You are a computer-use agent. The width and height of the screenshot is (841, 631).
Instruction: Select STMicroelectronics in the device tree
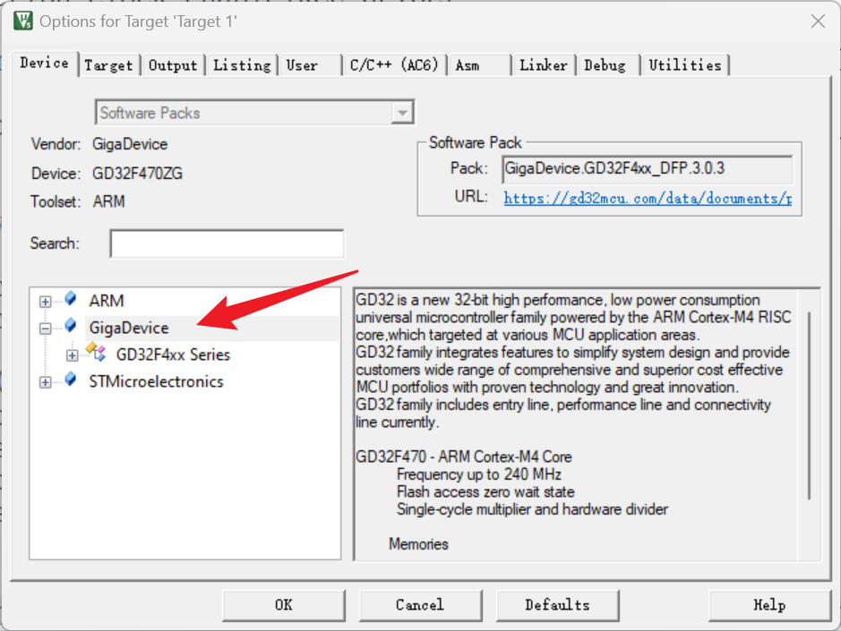click(156, 381)
